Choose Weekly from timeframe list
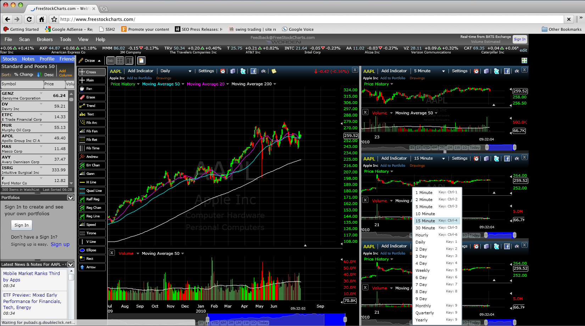 click(x=437, y=270)
